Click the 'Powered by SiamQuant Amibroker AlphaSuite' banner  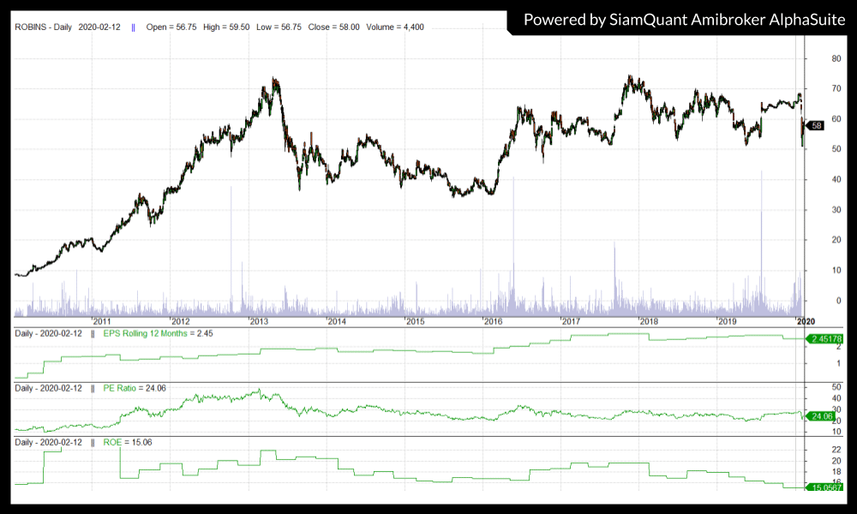click(681, 19)
